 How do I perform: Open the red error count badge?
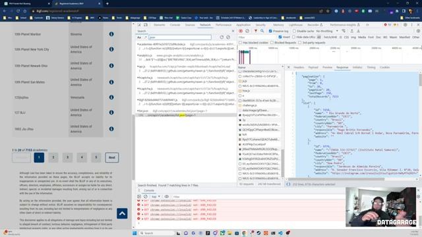coord(387,25)
